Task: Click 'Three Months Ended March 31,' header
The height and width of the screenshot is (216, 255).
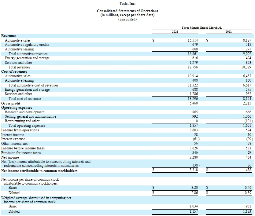Action: point(202,27)
